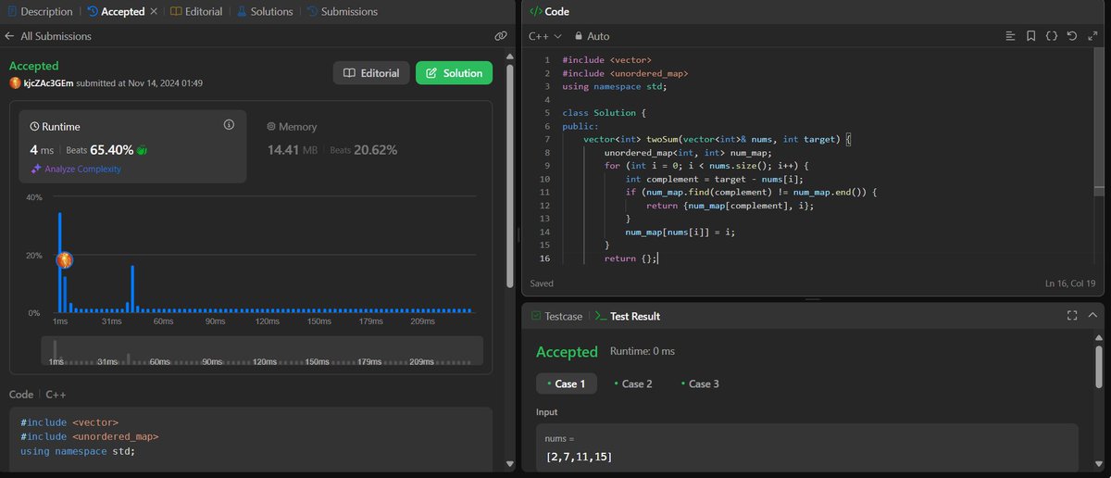Click the reset code undo icon
1111x478 pixels.
point(1071,36)
